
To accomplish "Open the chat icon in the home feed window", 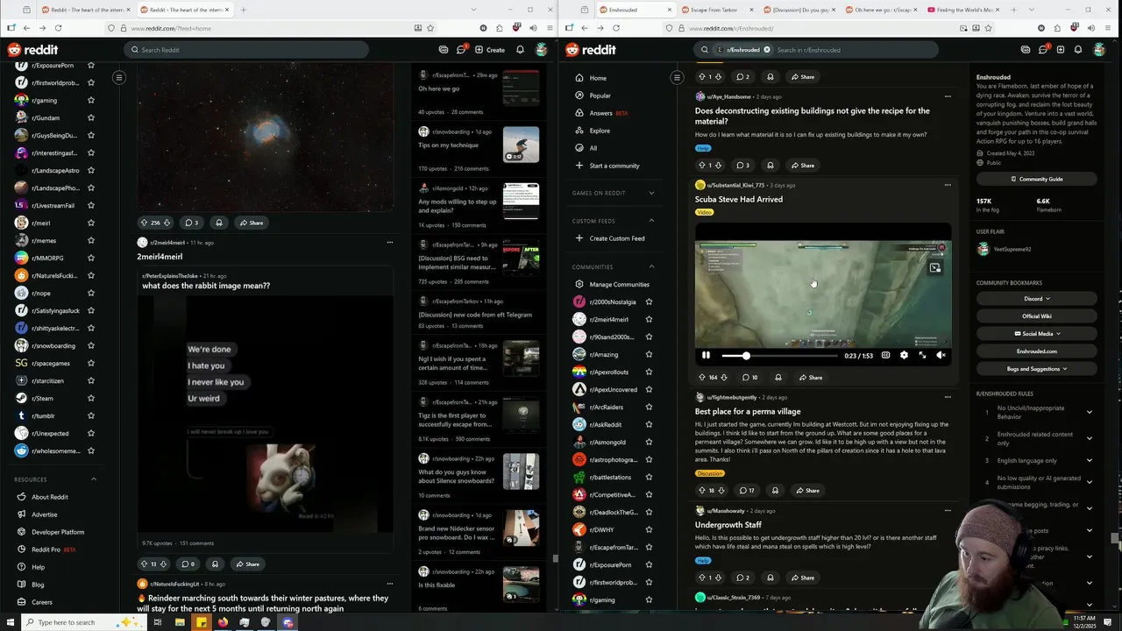I will click(x=461, y=50).
